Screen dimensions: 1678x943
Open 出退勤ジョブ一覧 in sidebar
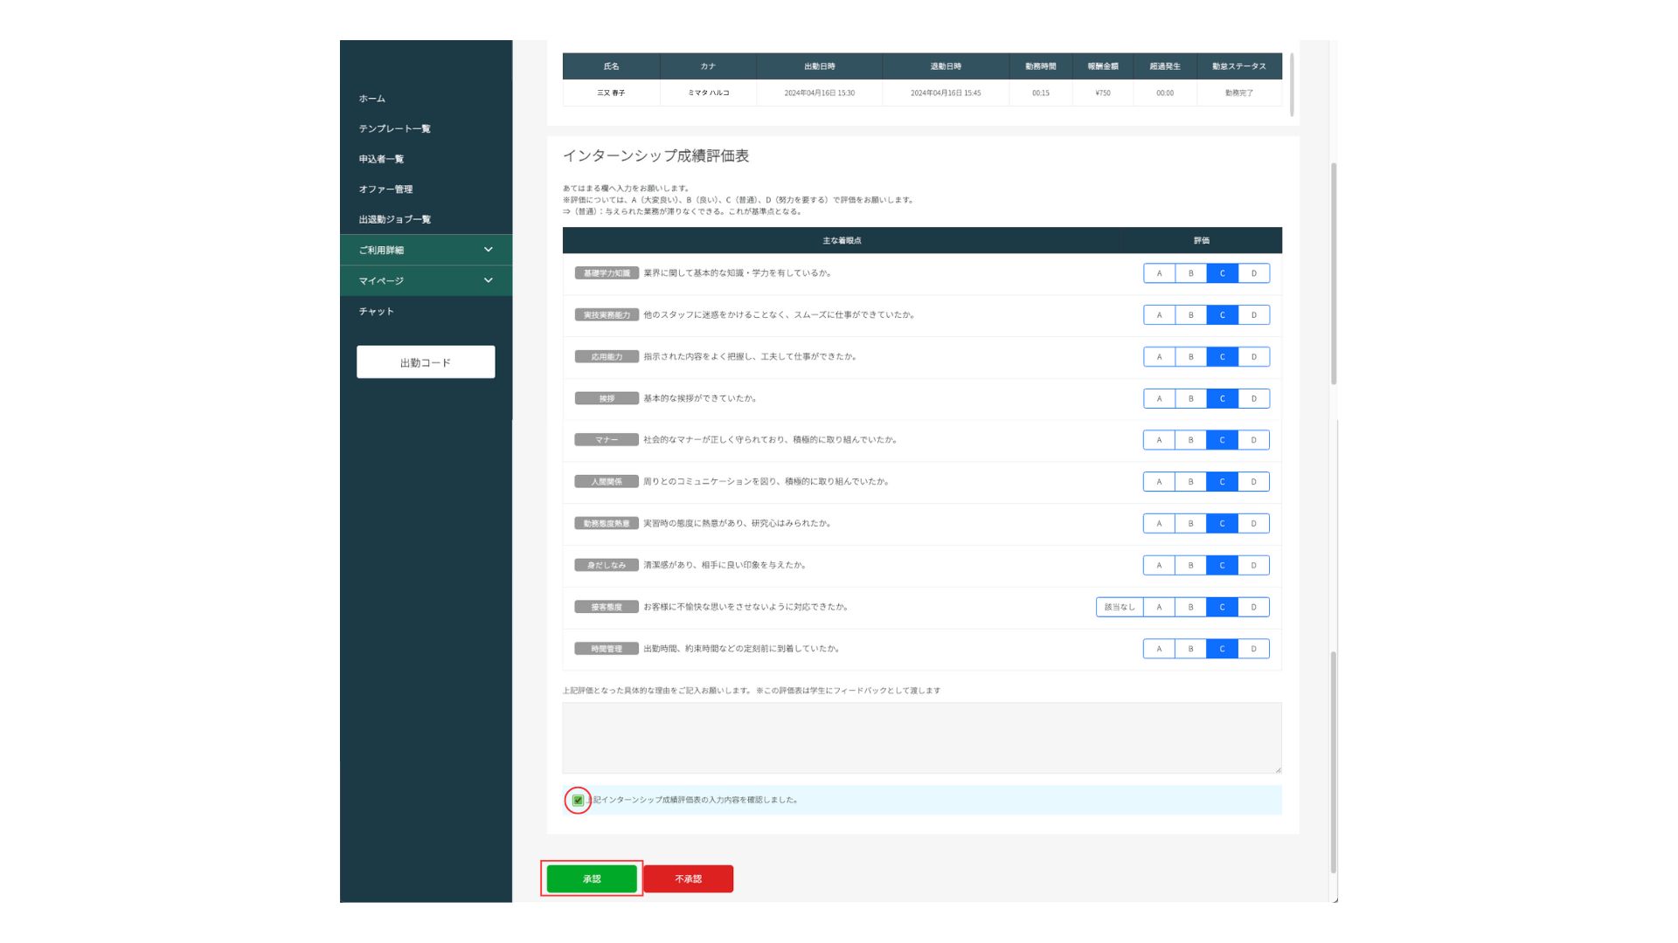(394, 219)
